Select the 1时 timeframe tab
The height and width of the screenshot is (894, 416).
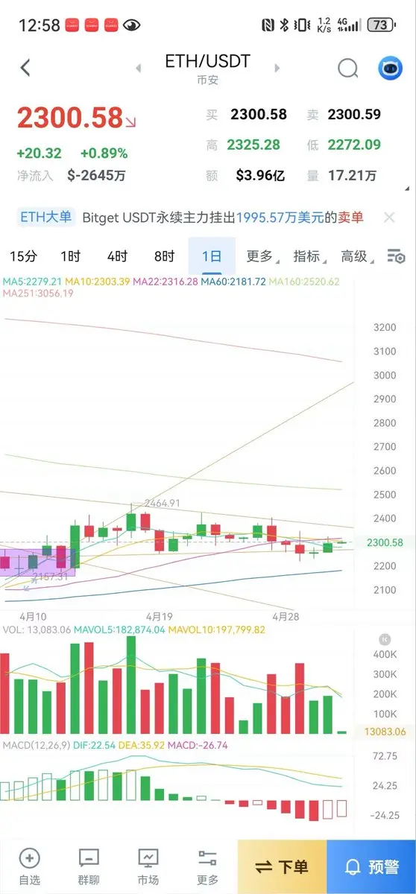pos(70,256)
